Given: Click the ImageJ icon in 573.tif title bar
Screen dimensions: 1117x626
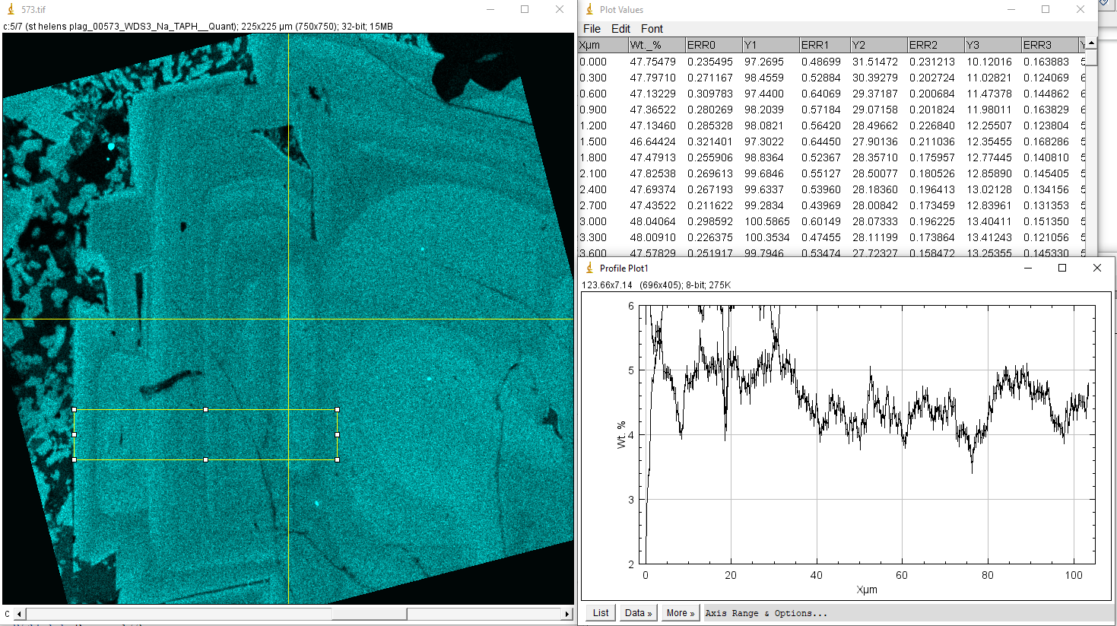Looking at the screenshot, I should pyautogui.click(x=11, y=9).
